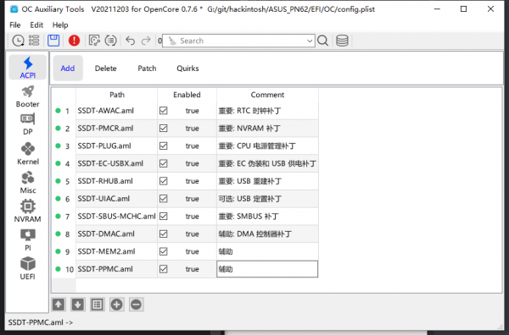Switch to the Patch tab
Screen dimensions: 509x335
tap(147, 69)
